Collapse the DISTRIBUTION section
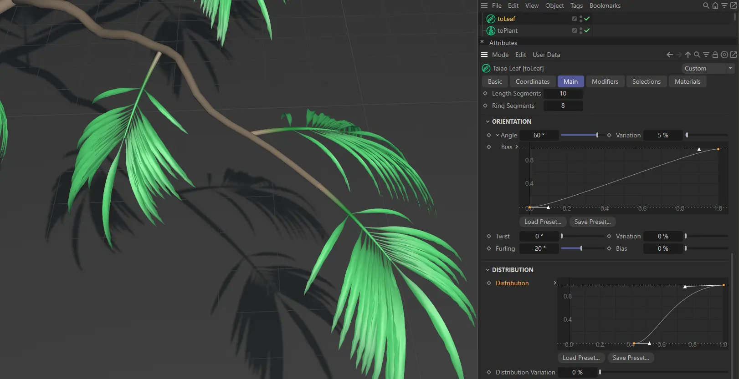This screenshot has width=739, height=379. click(x=488, y=270)
